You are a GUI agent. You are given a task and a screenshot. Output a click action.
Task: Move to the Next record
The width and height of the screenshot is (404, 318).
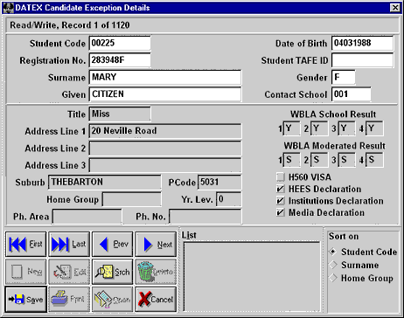[156, 244]
